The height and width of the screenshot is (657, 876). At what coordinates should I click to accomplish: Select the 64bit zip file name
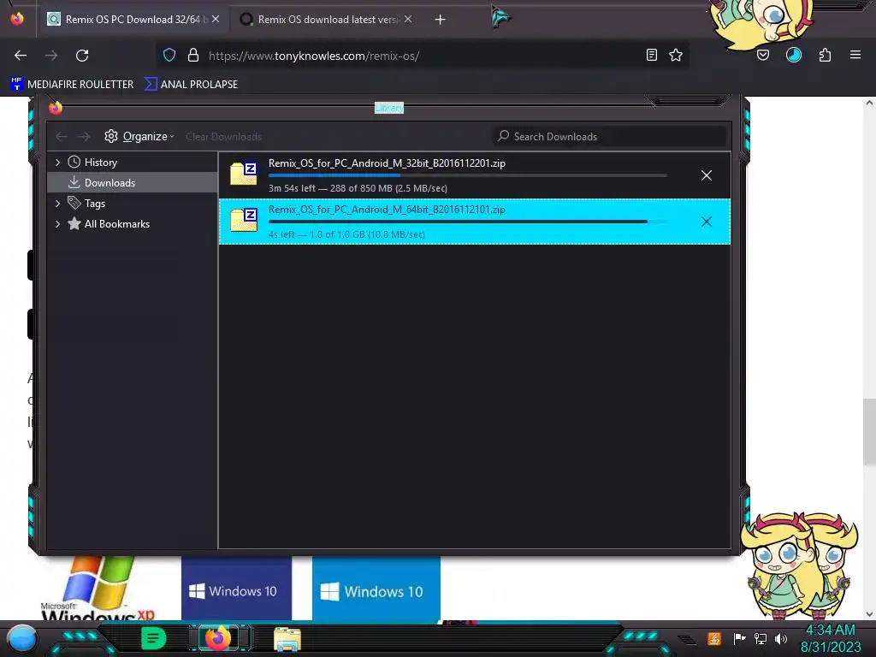tap(387, 210)
